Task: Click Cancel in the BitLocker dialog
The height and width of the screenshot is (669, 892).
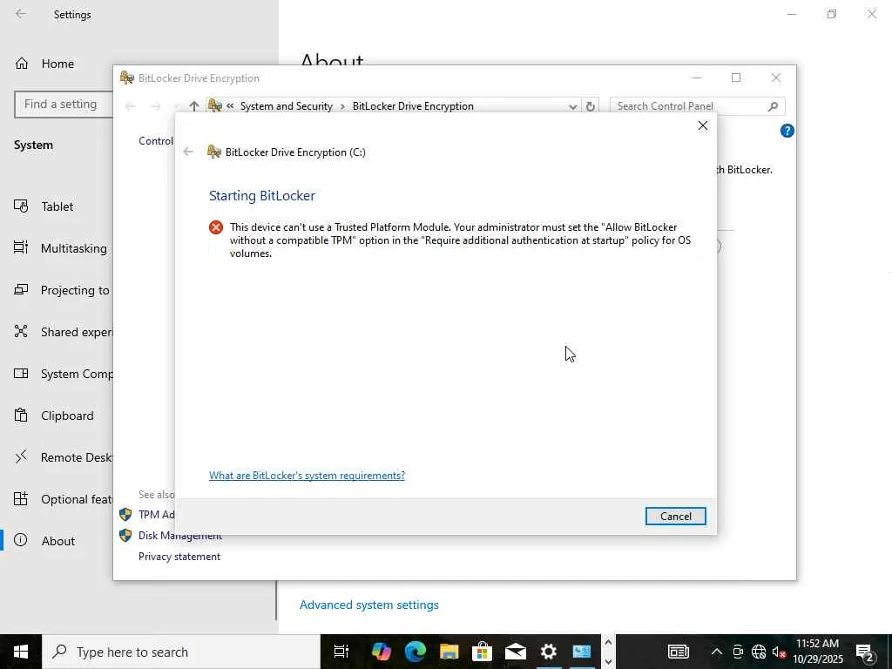Action: click(x=675, y=516)
